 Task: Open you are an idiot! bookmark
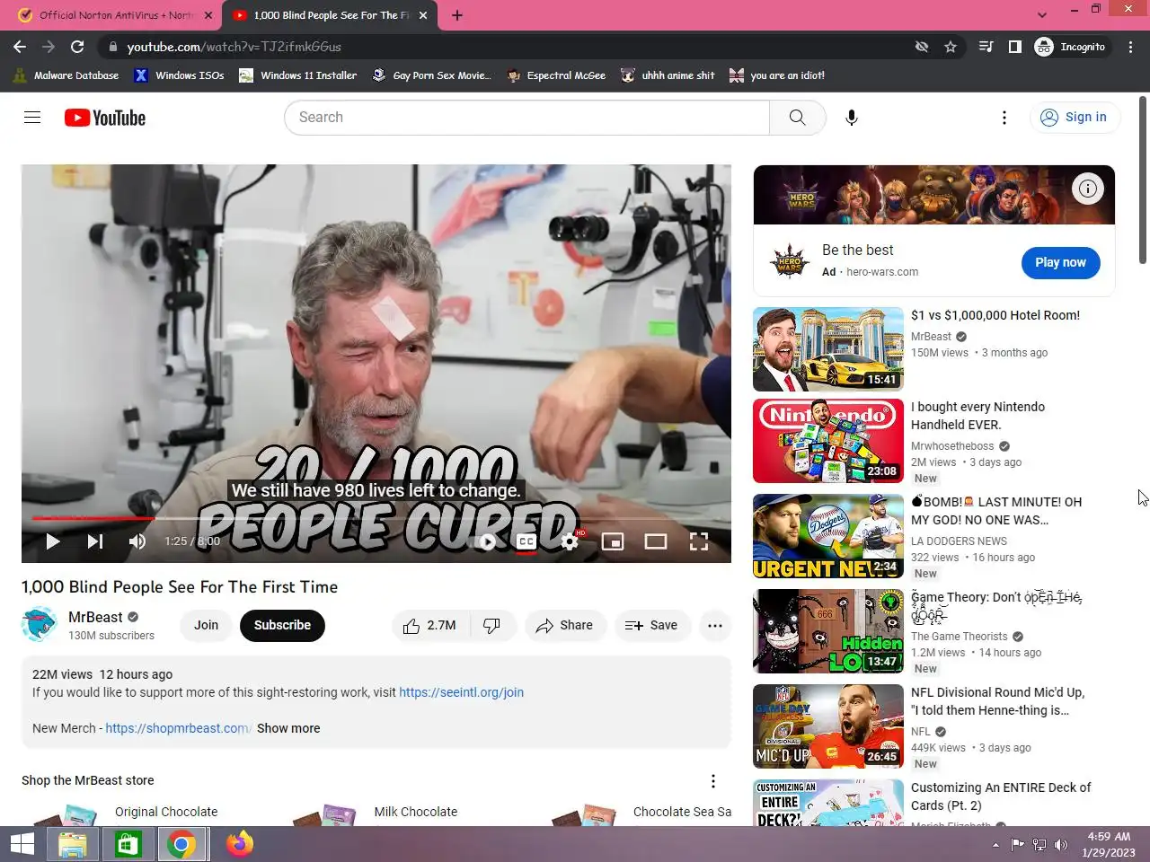(x=777, y=75)
